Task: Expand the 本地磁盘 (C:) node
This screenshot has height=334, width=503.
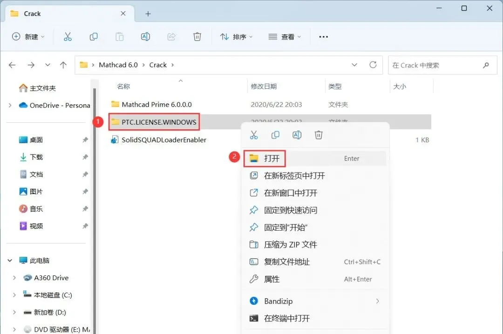Action: click(x=14, y=295)
